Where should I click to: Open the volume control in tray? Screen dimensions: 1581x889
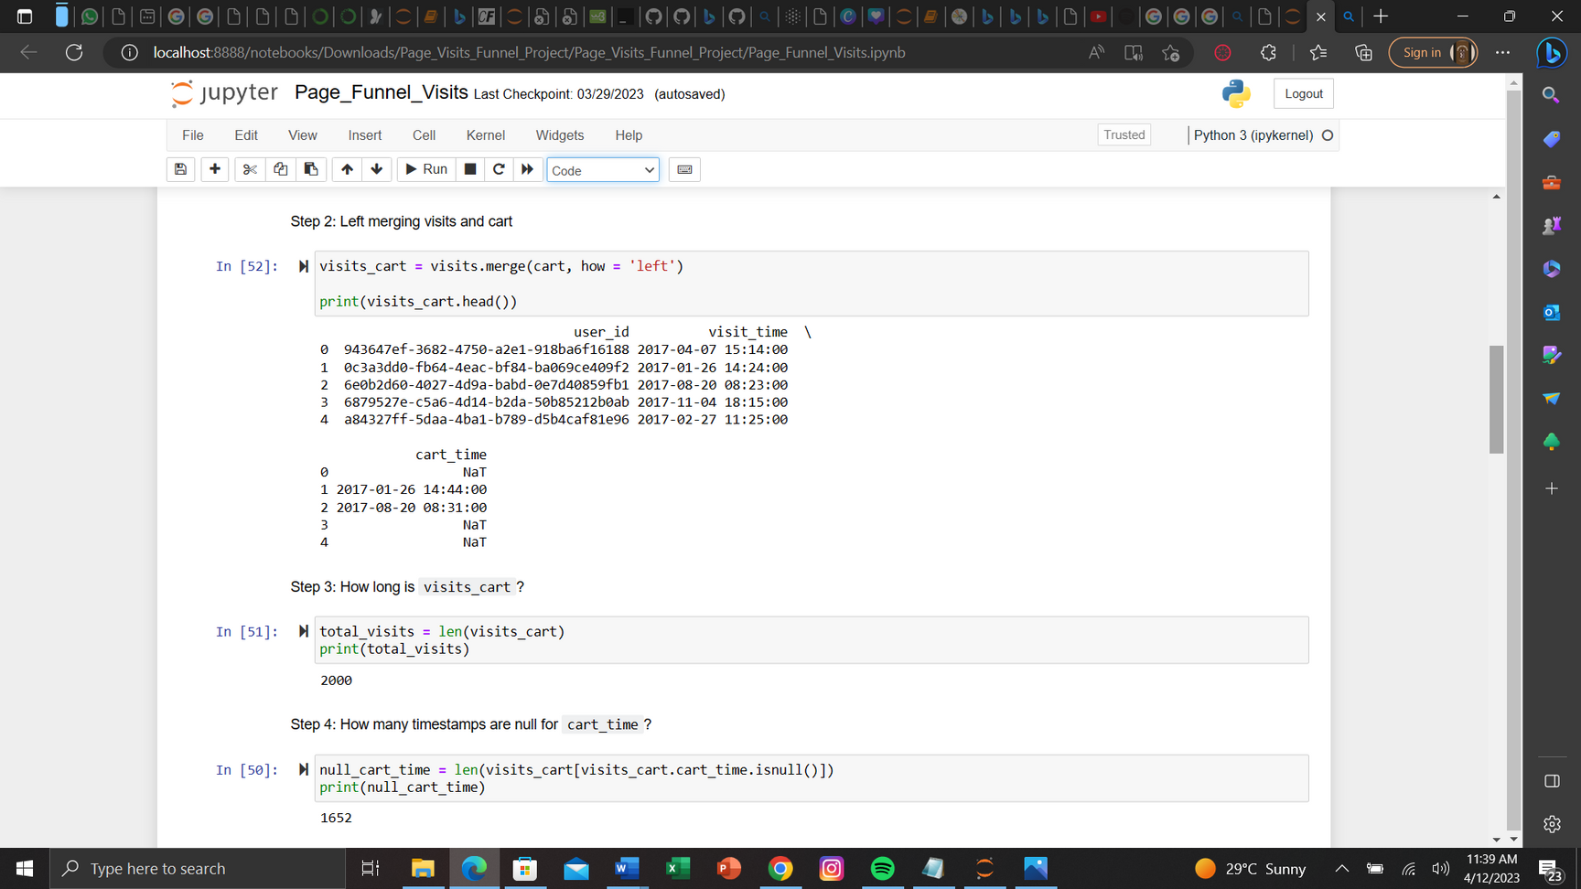[1441, 868]
